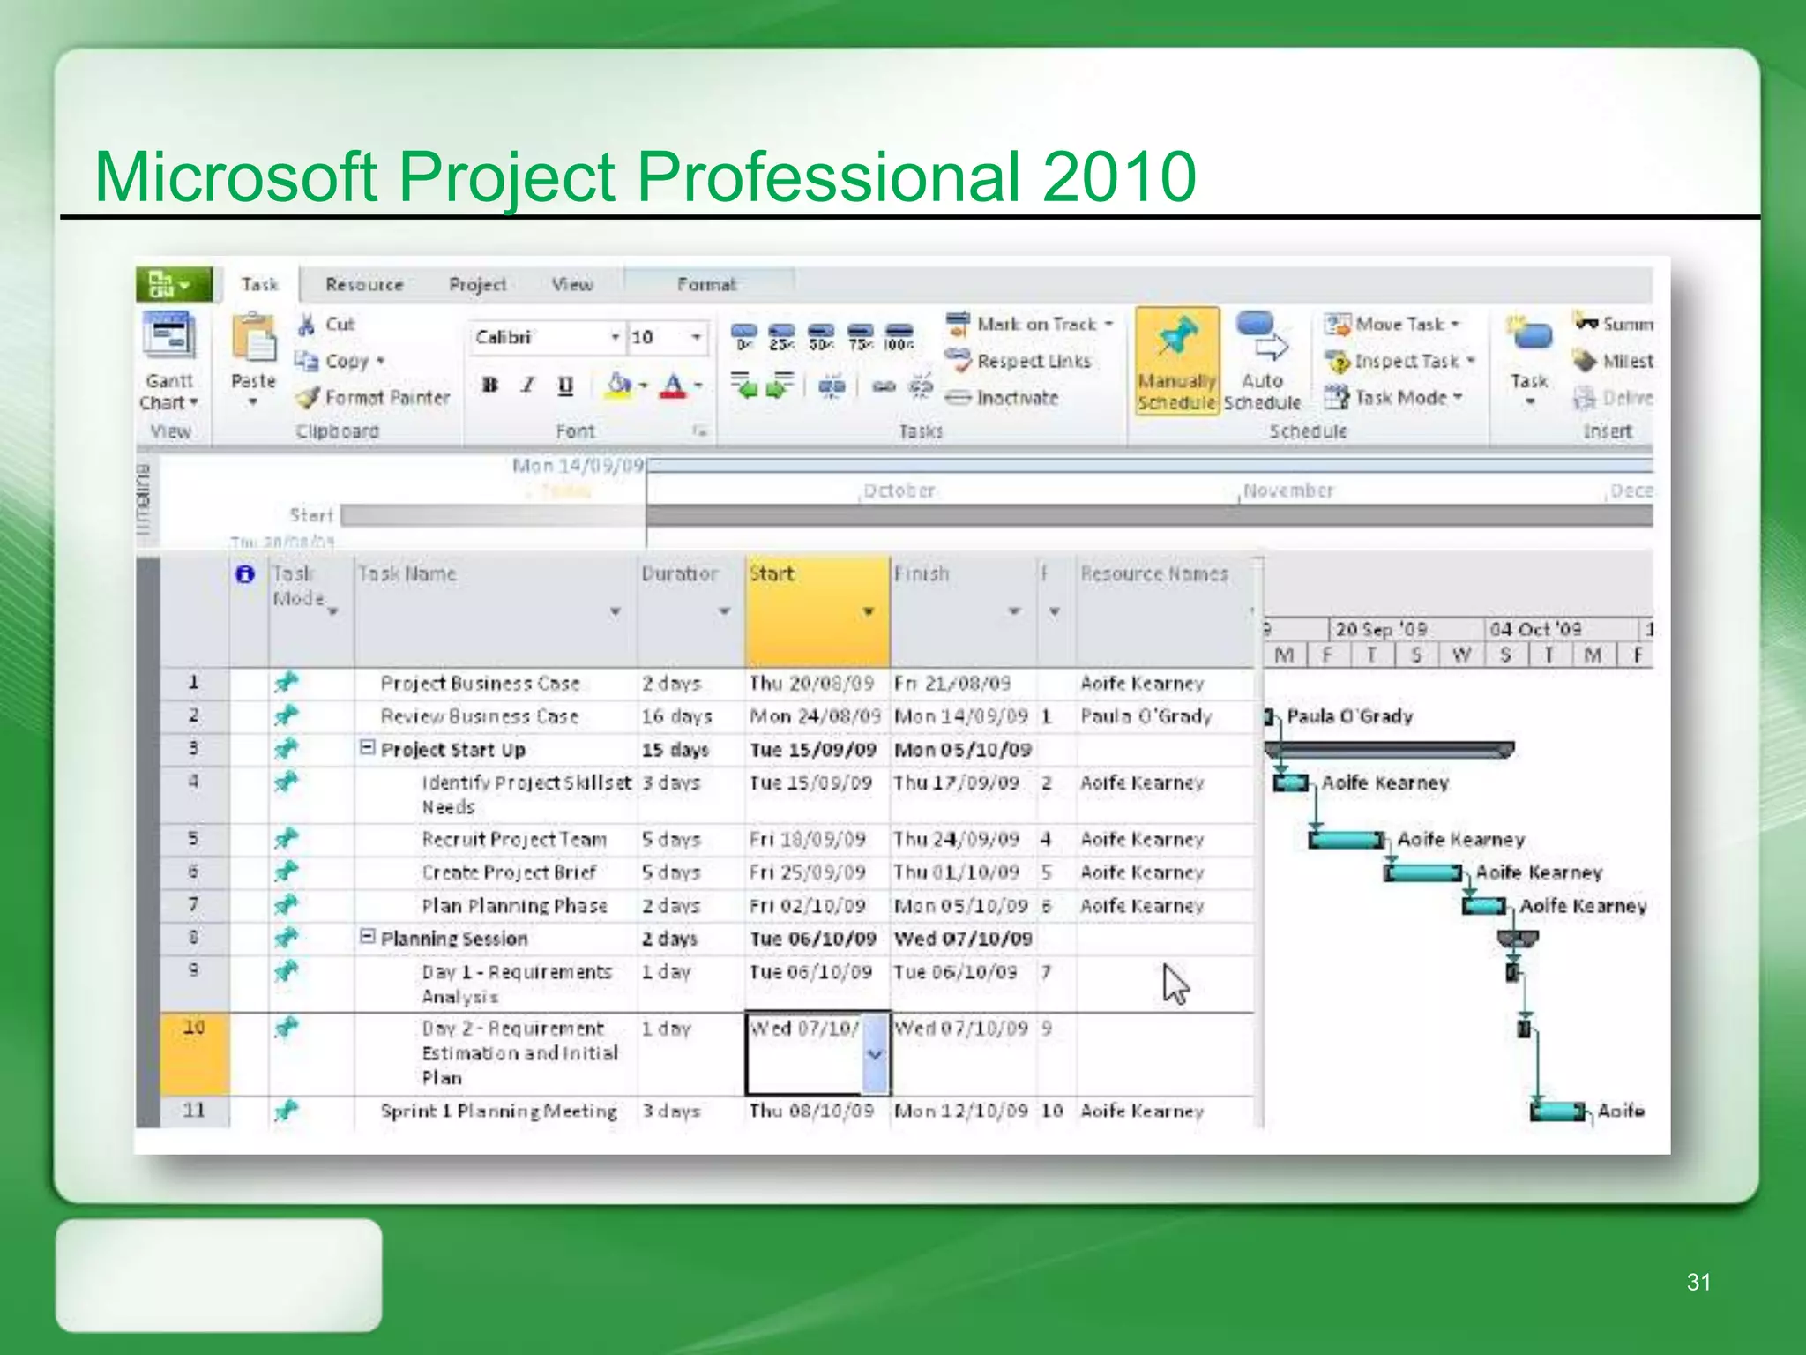Switch to the Project ribbon tab

click(x=477, y=285)
